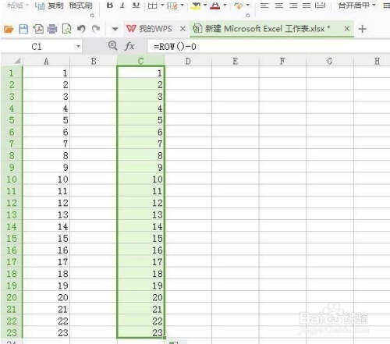Viewport: 390px width, 344px height.
Task: Expand the quick access toolbar dropdown
Action: [115, 29]
